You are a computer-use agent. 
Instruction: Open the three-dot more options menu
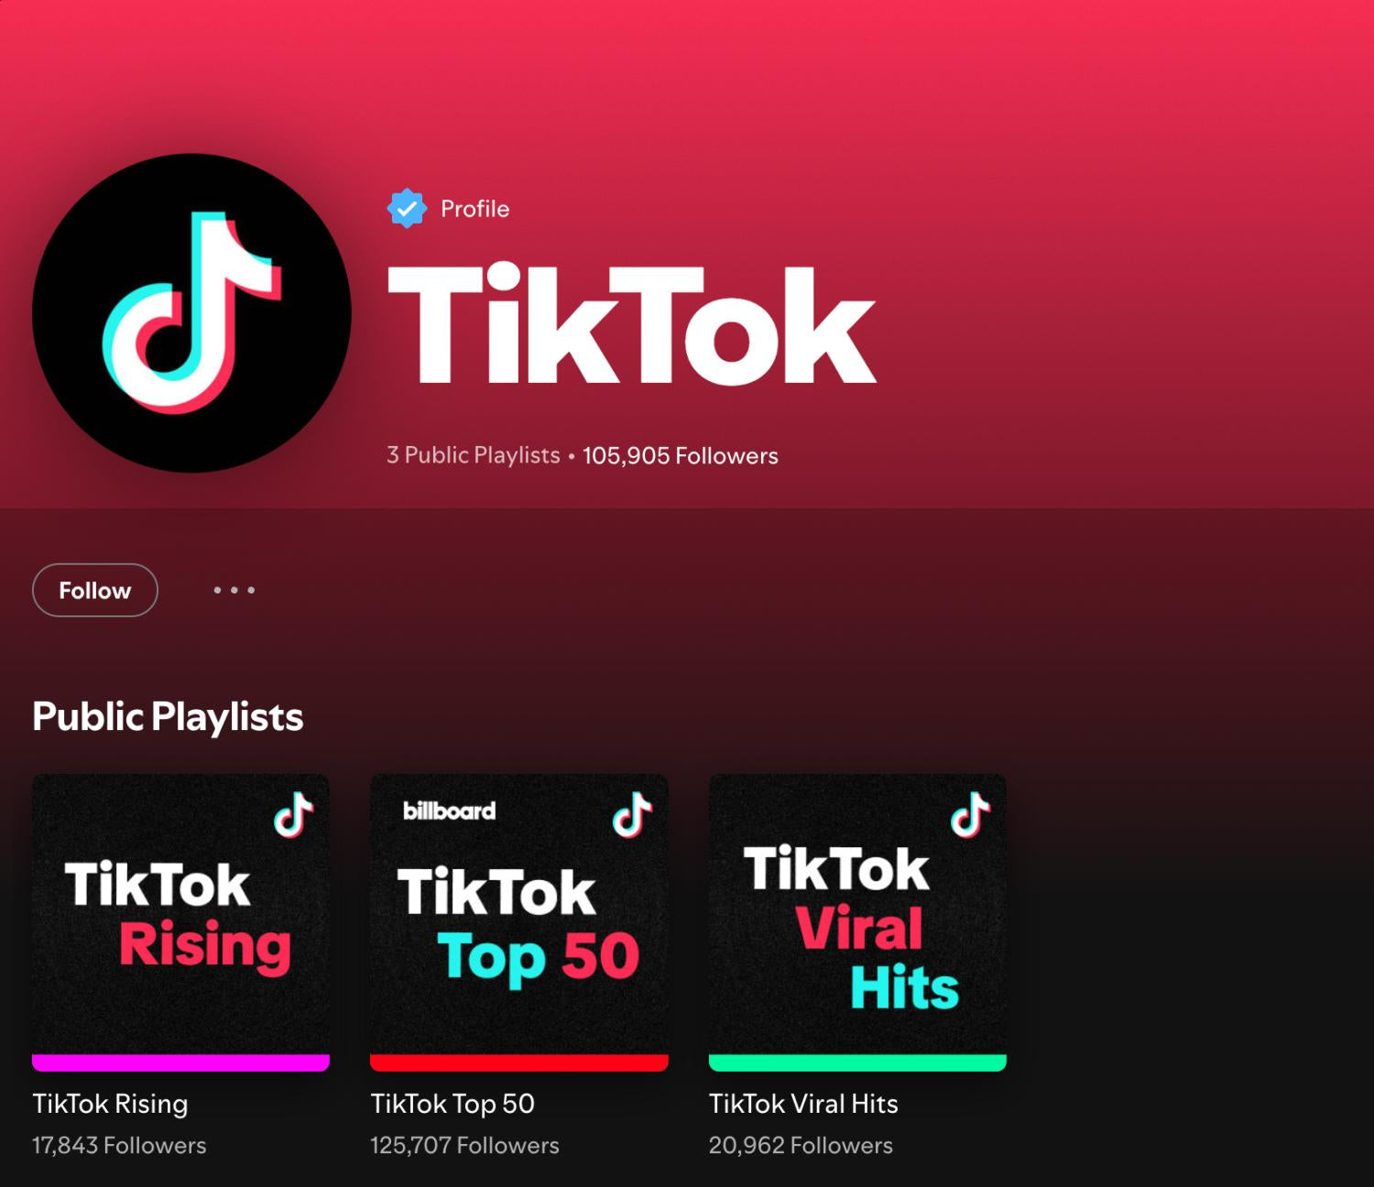(x=234, y=590)
